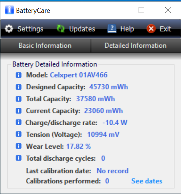Screen dimensions: 181x194
Task: Click the Exit text in the toolbar
Action: (165, 29)
